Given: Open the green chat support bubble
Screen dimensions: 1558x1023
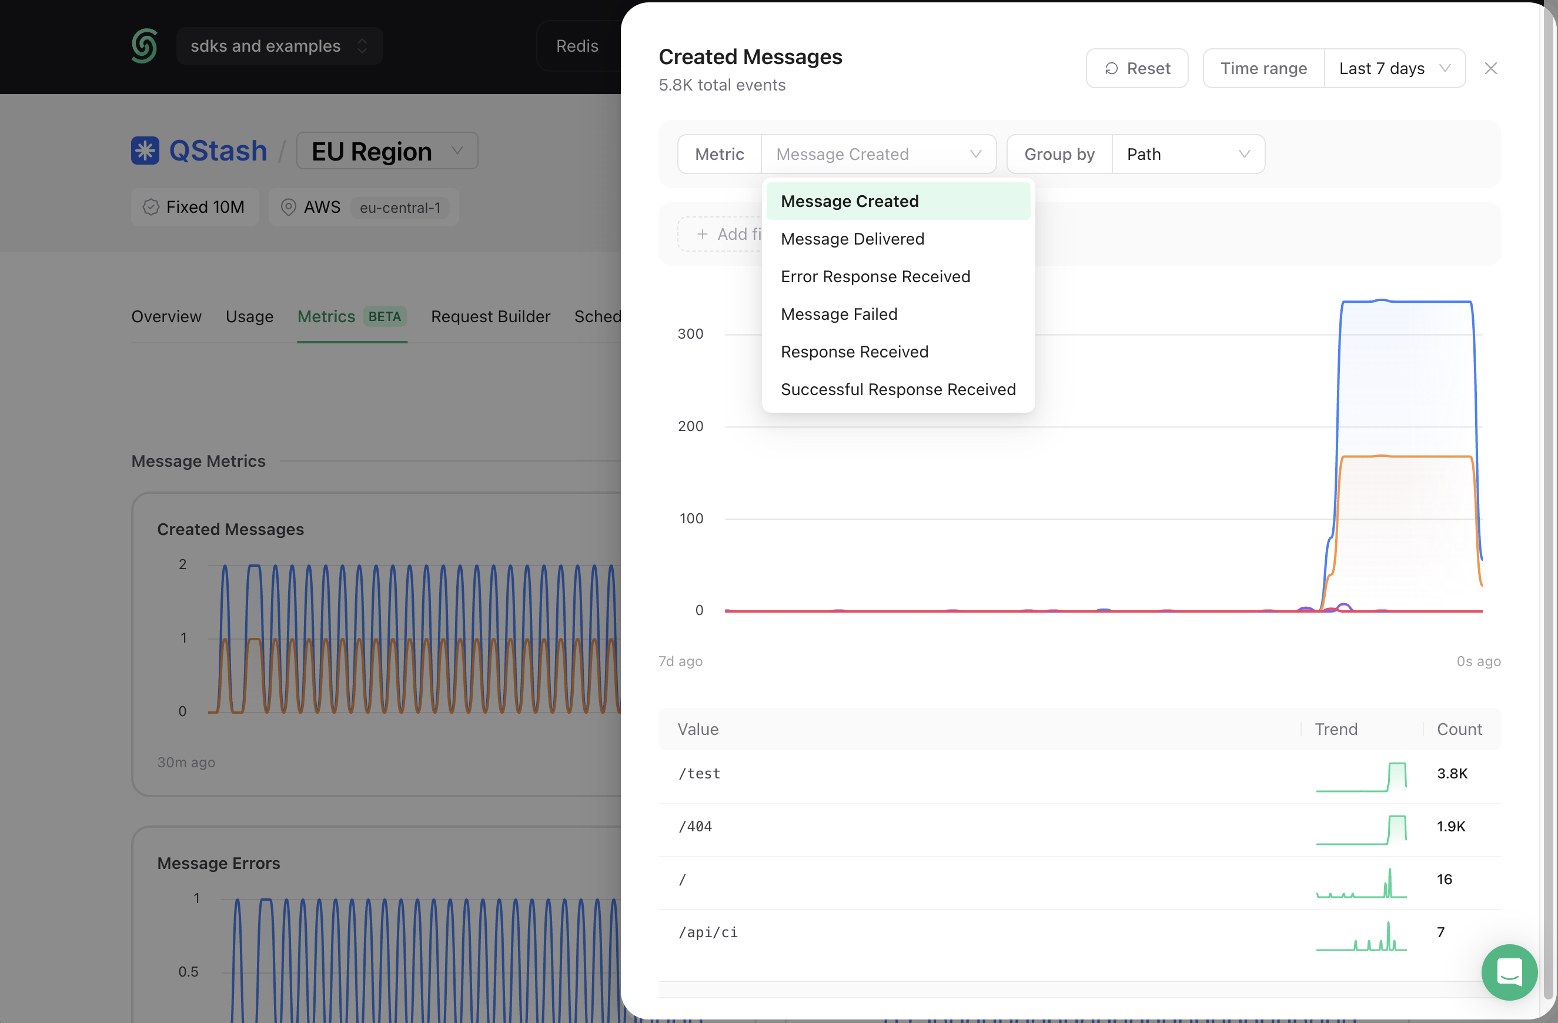Looking at the screenshot, I should 1509,971.
